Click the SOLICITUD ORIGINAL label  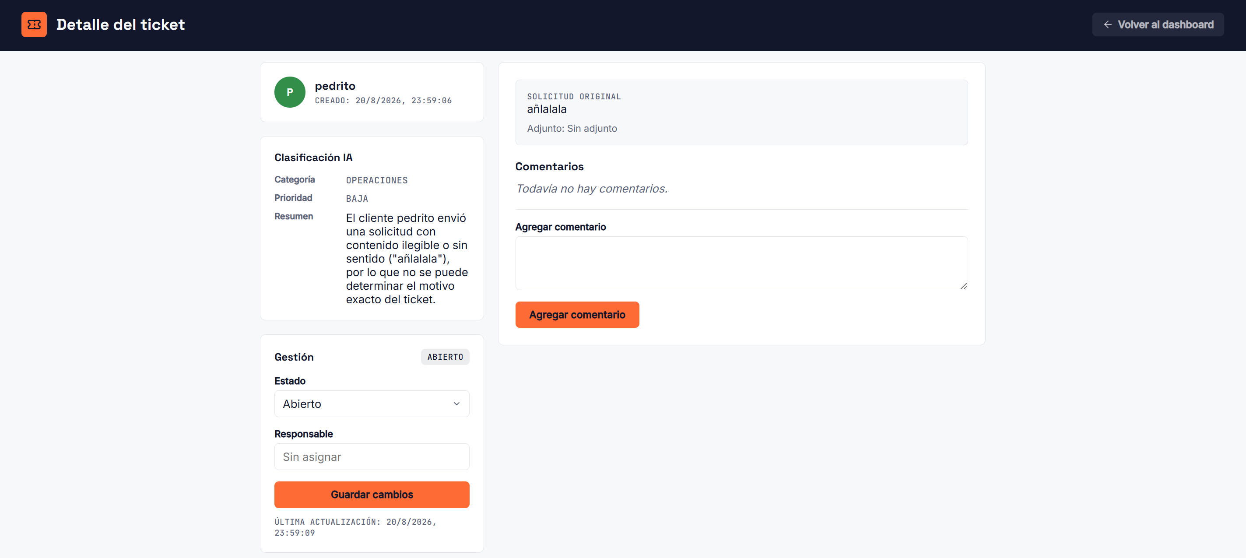pyautogui.click(x=574, y=97)
